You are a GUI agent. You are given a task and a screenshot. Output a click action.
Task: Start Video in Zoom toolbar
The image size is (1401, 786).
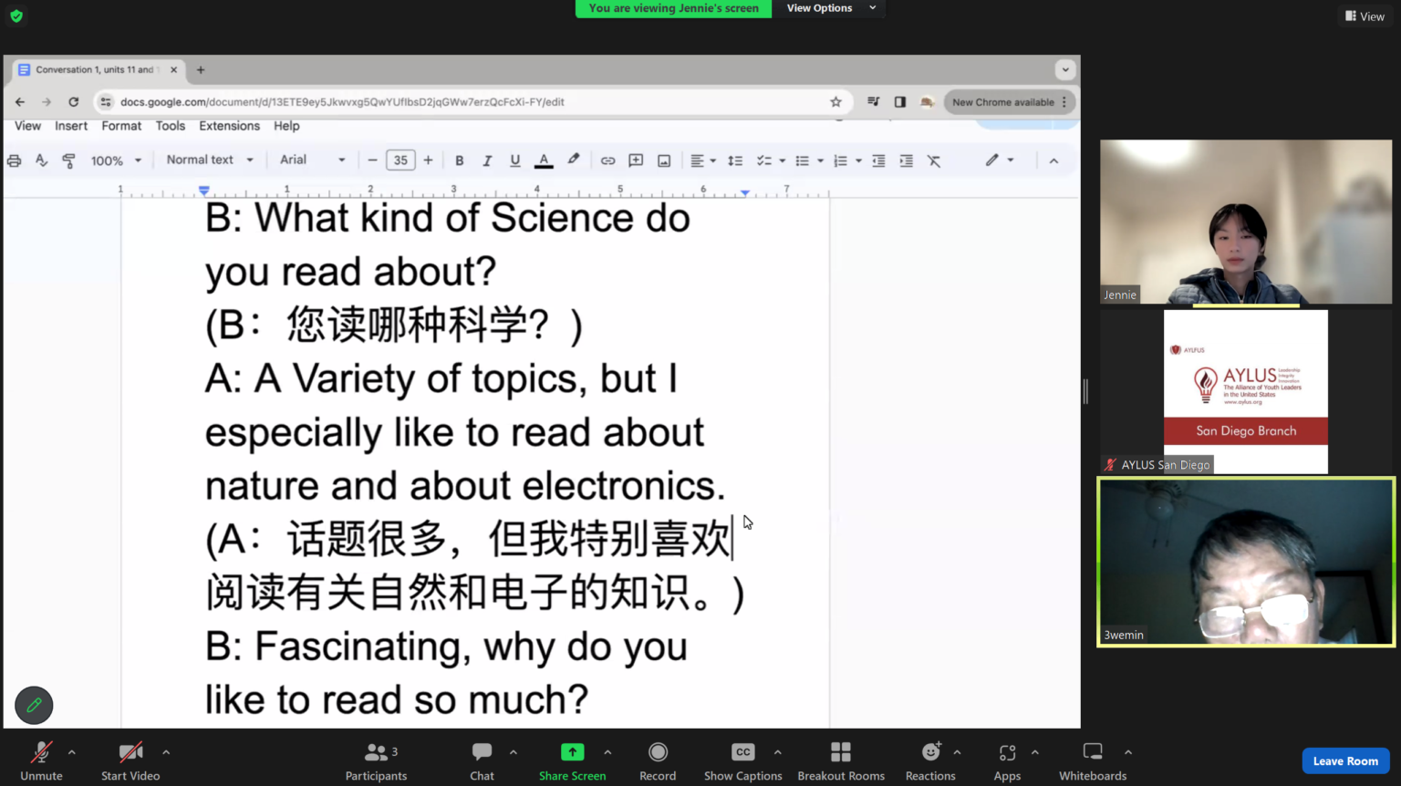click(x=130, y=761)
